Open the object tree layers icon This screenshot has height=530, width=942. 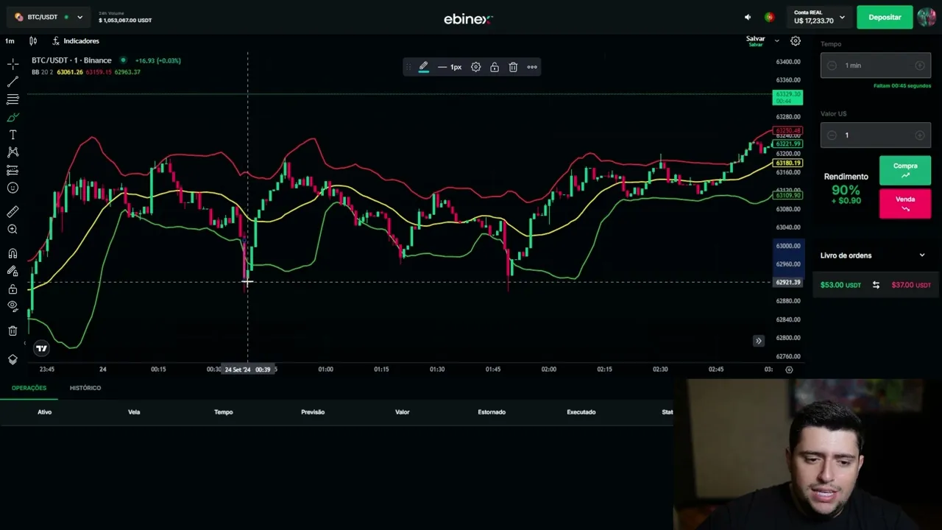pos(13,359)
